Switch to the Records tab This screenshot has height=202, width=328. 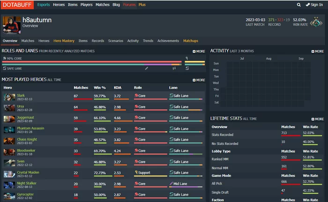pos(97,41)
